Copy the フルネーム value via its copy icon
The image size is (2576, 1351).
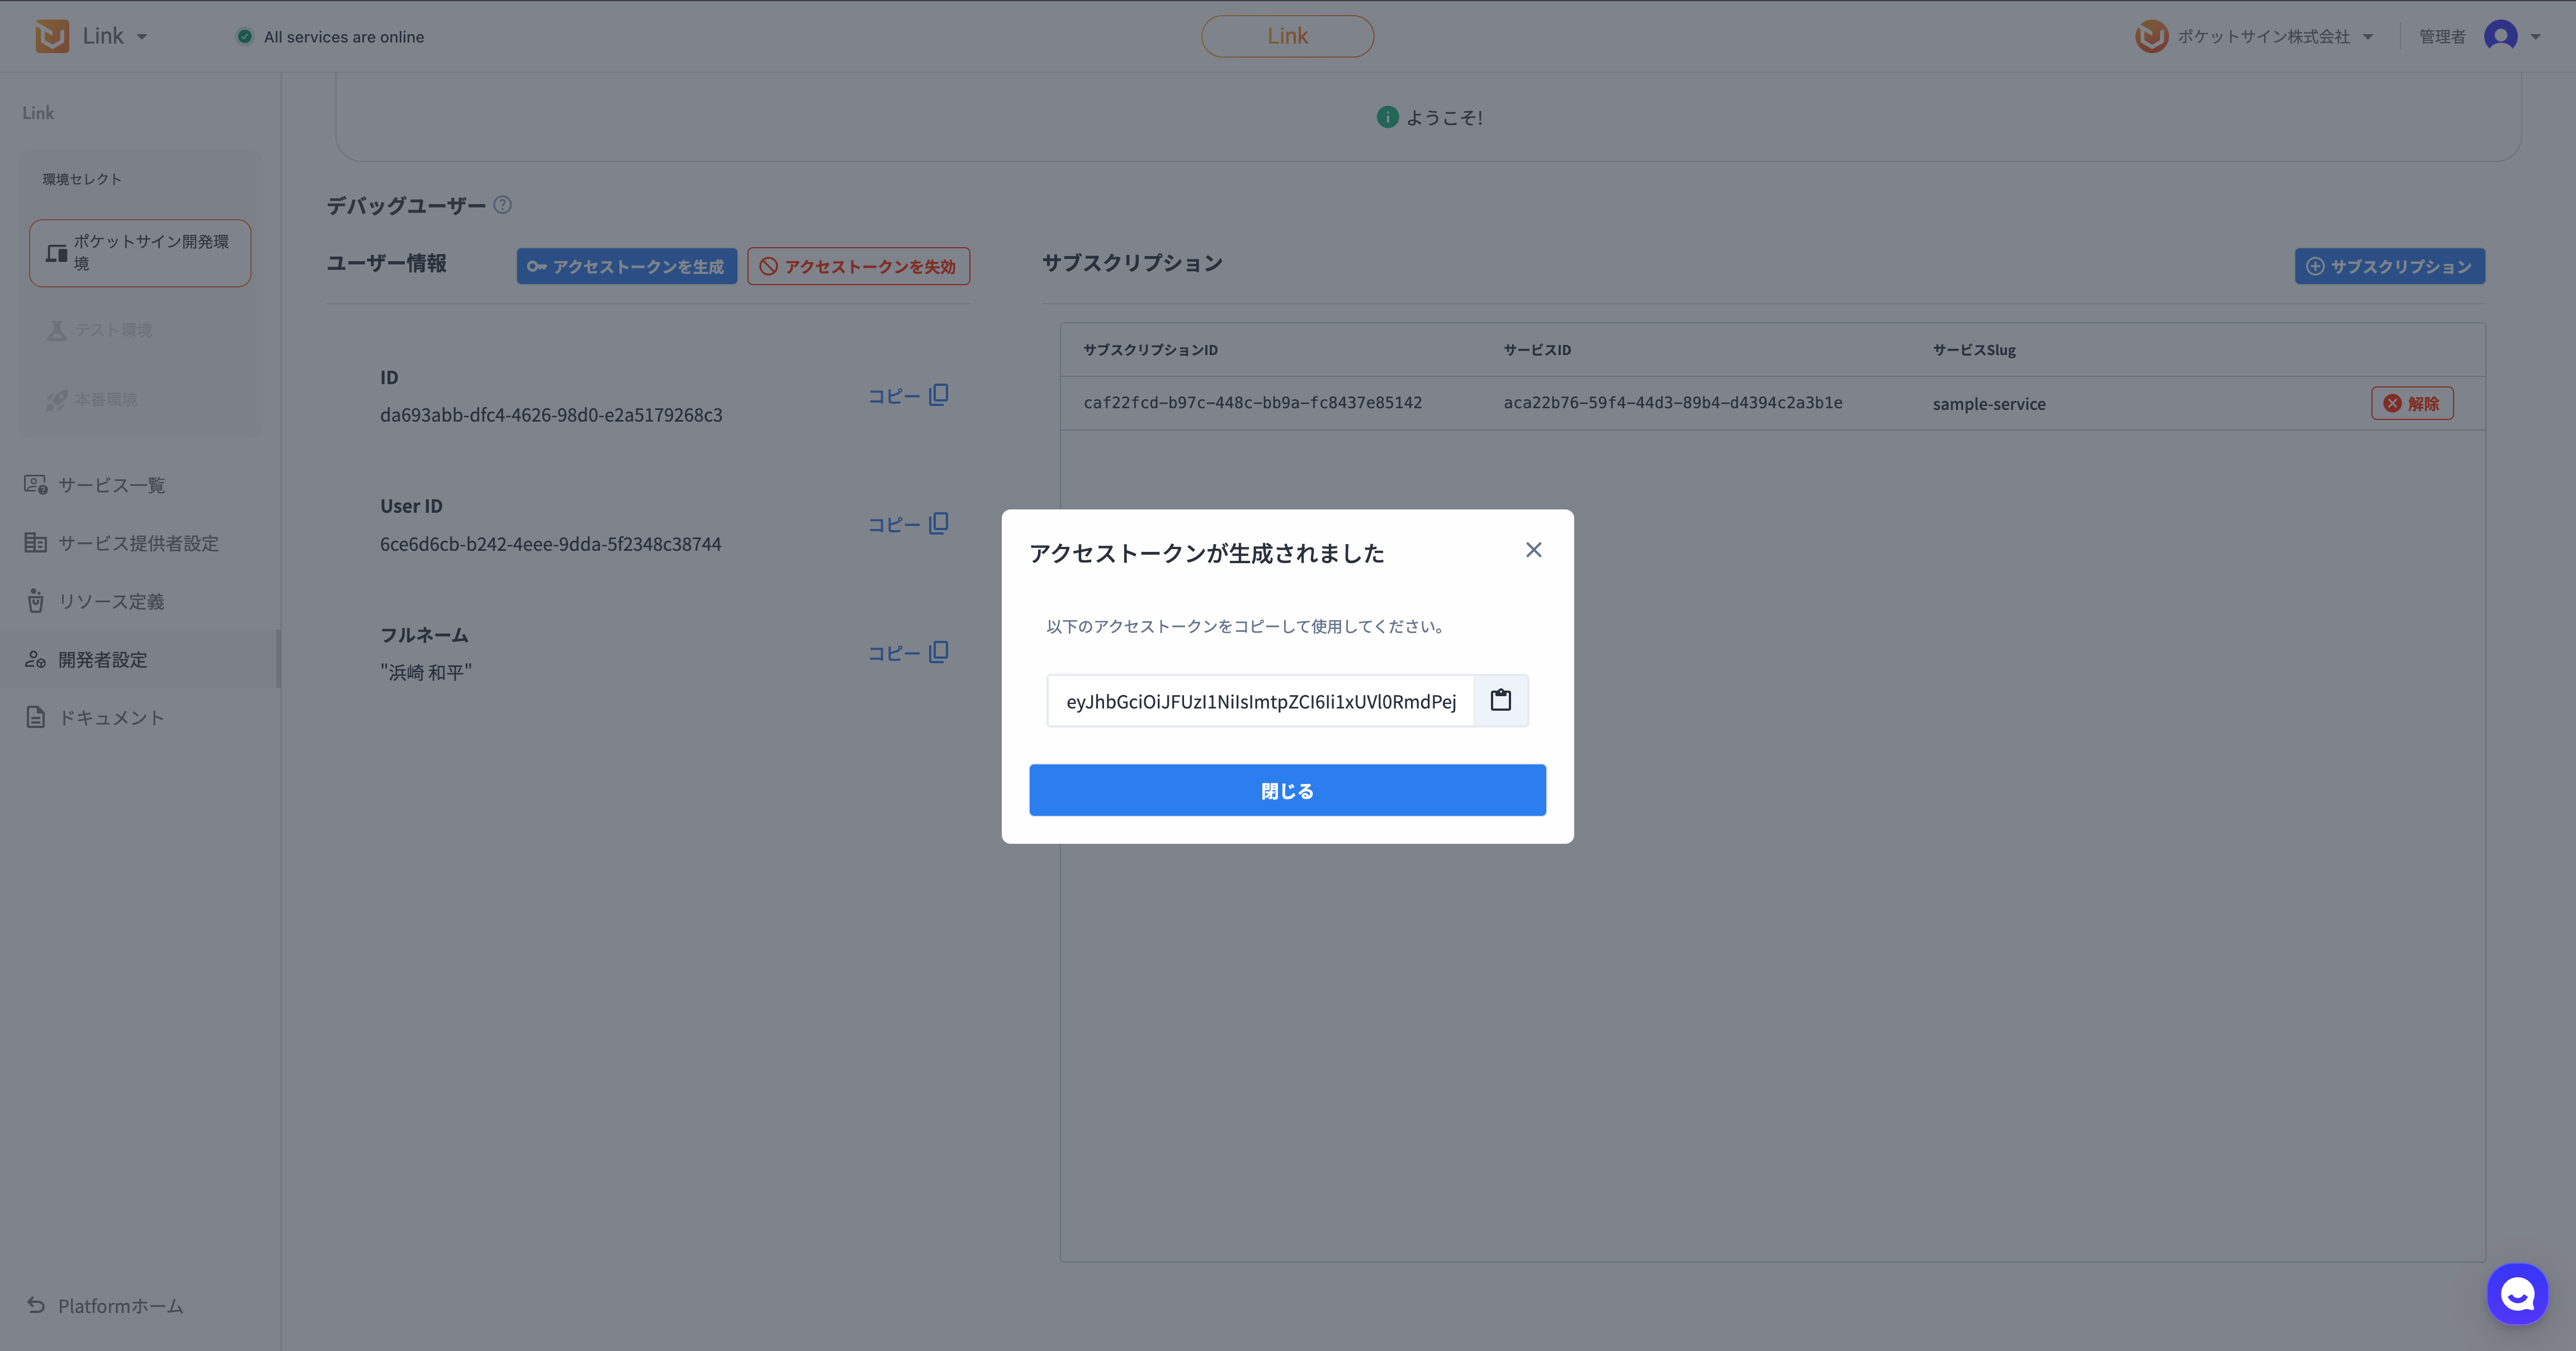click(x=938, y=652)
